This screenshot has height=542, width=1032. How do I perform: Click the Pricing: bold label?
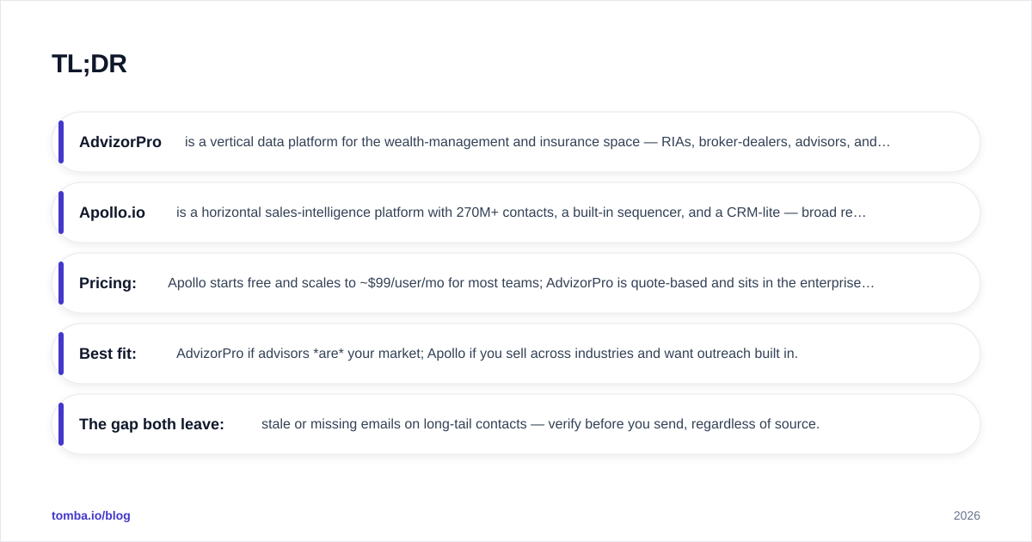[107, 283]
